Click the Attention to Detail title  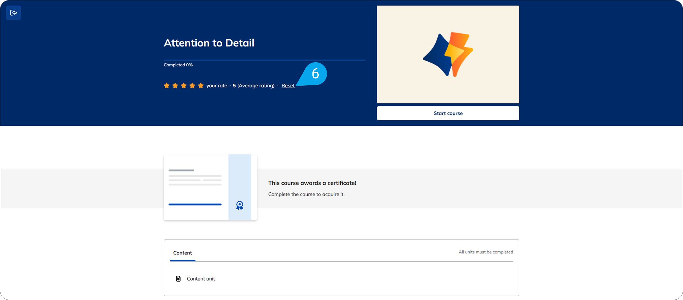(209, 43)
